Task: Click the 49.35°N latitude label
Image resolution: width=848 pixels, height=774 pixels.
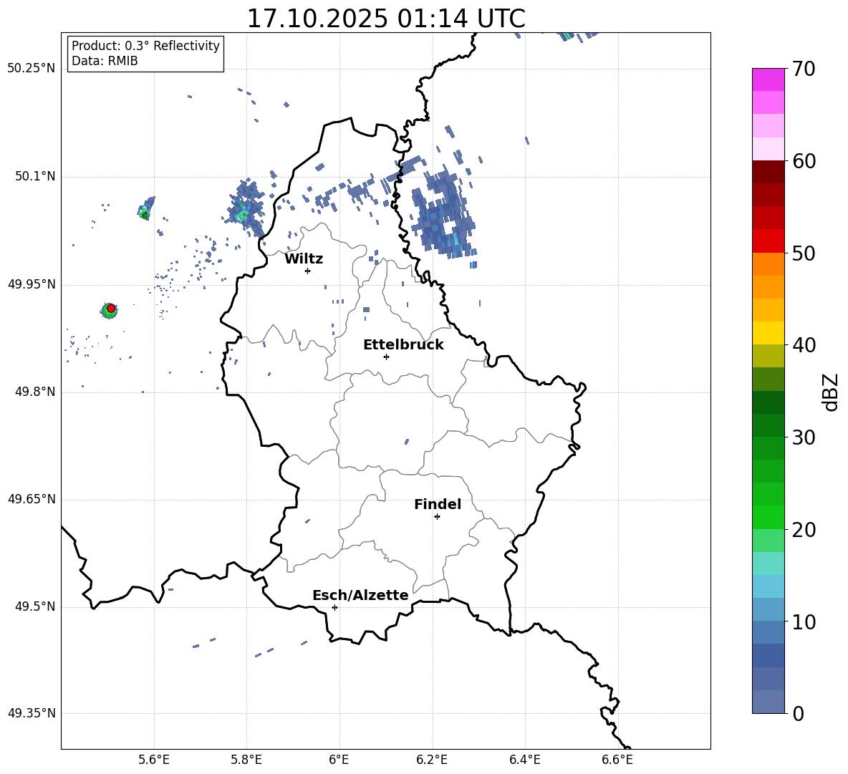Action: click(32, 713)
